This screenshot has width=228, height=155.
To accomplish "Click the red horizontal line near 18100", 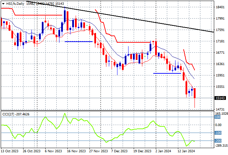I will point(38,15).
